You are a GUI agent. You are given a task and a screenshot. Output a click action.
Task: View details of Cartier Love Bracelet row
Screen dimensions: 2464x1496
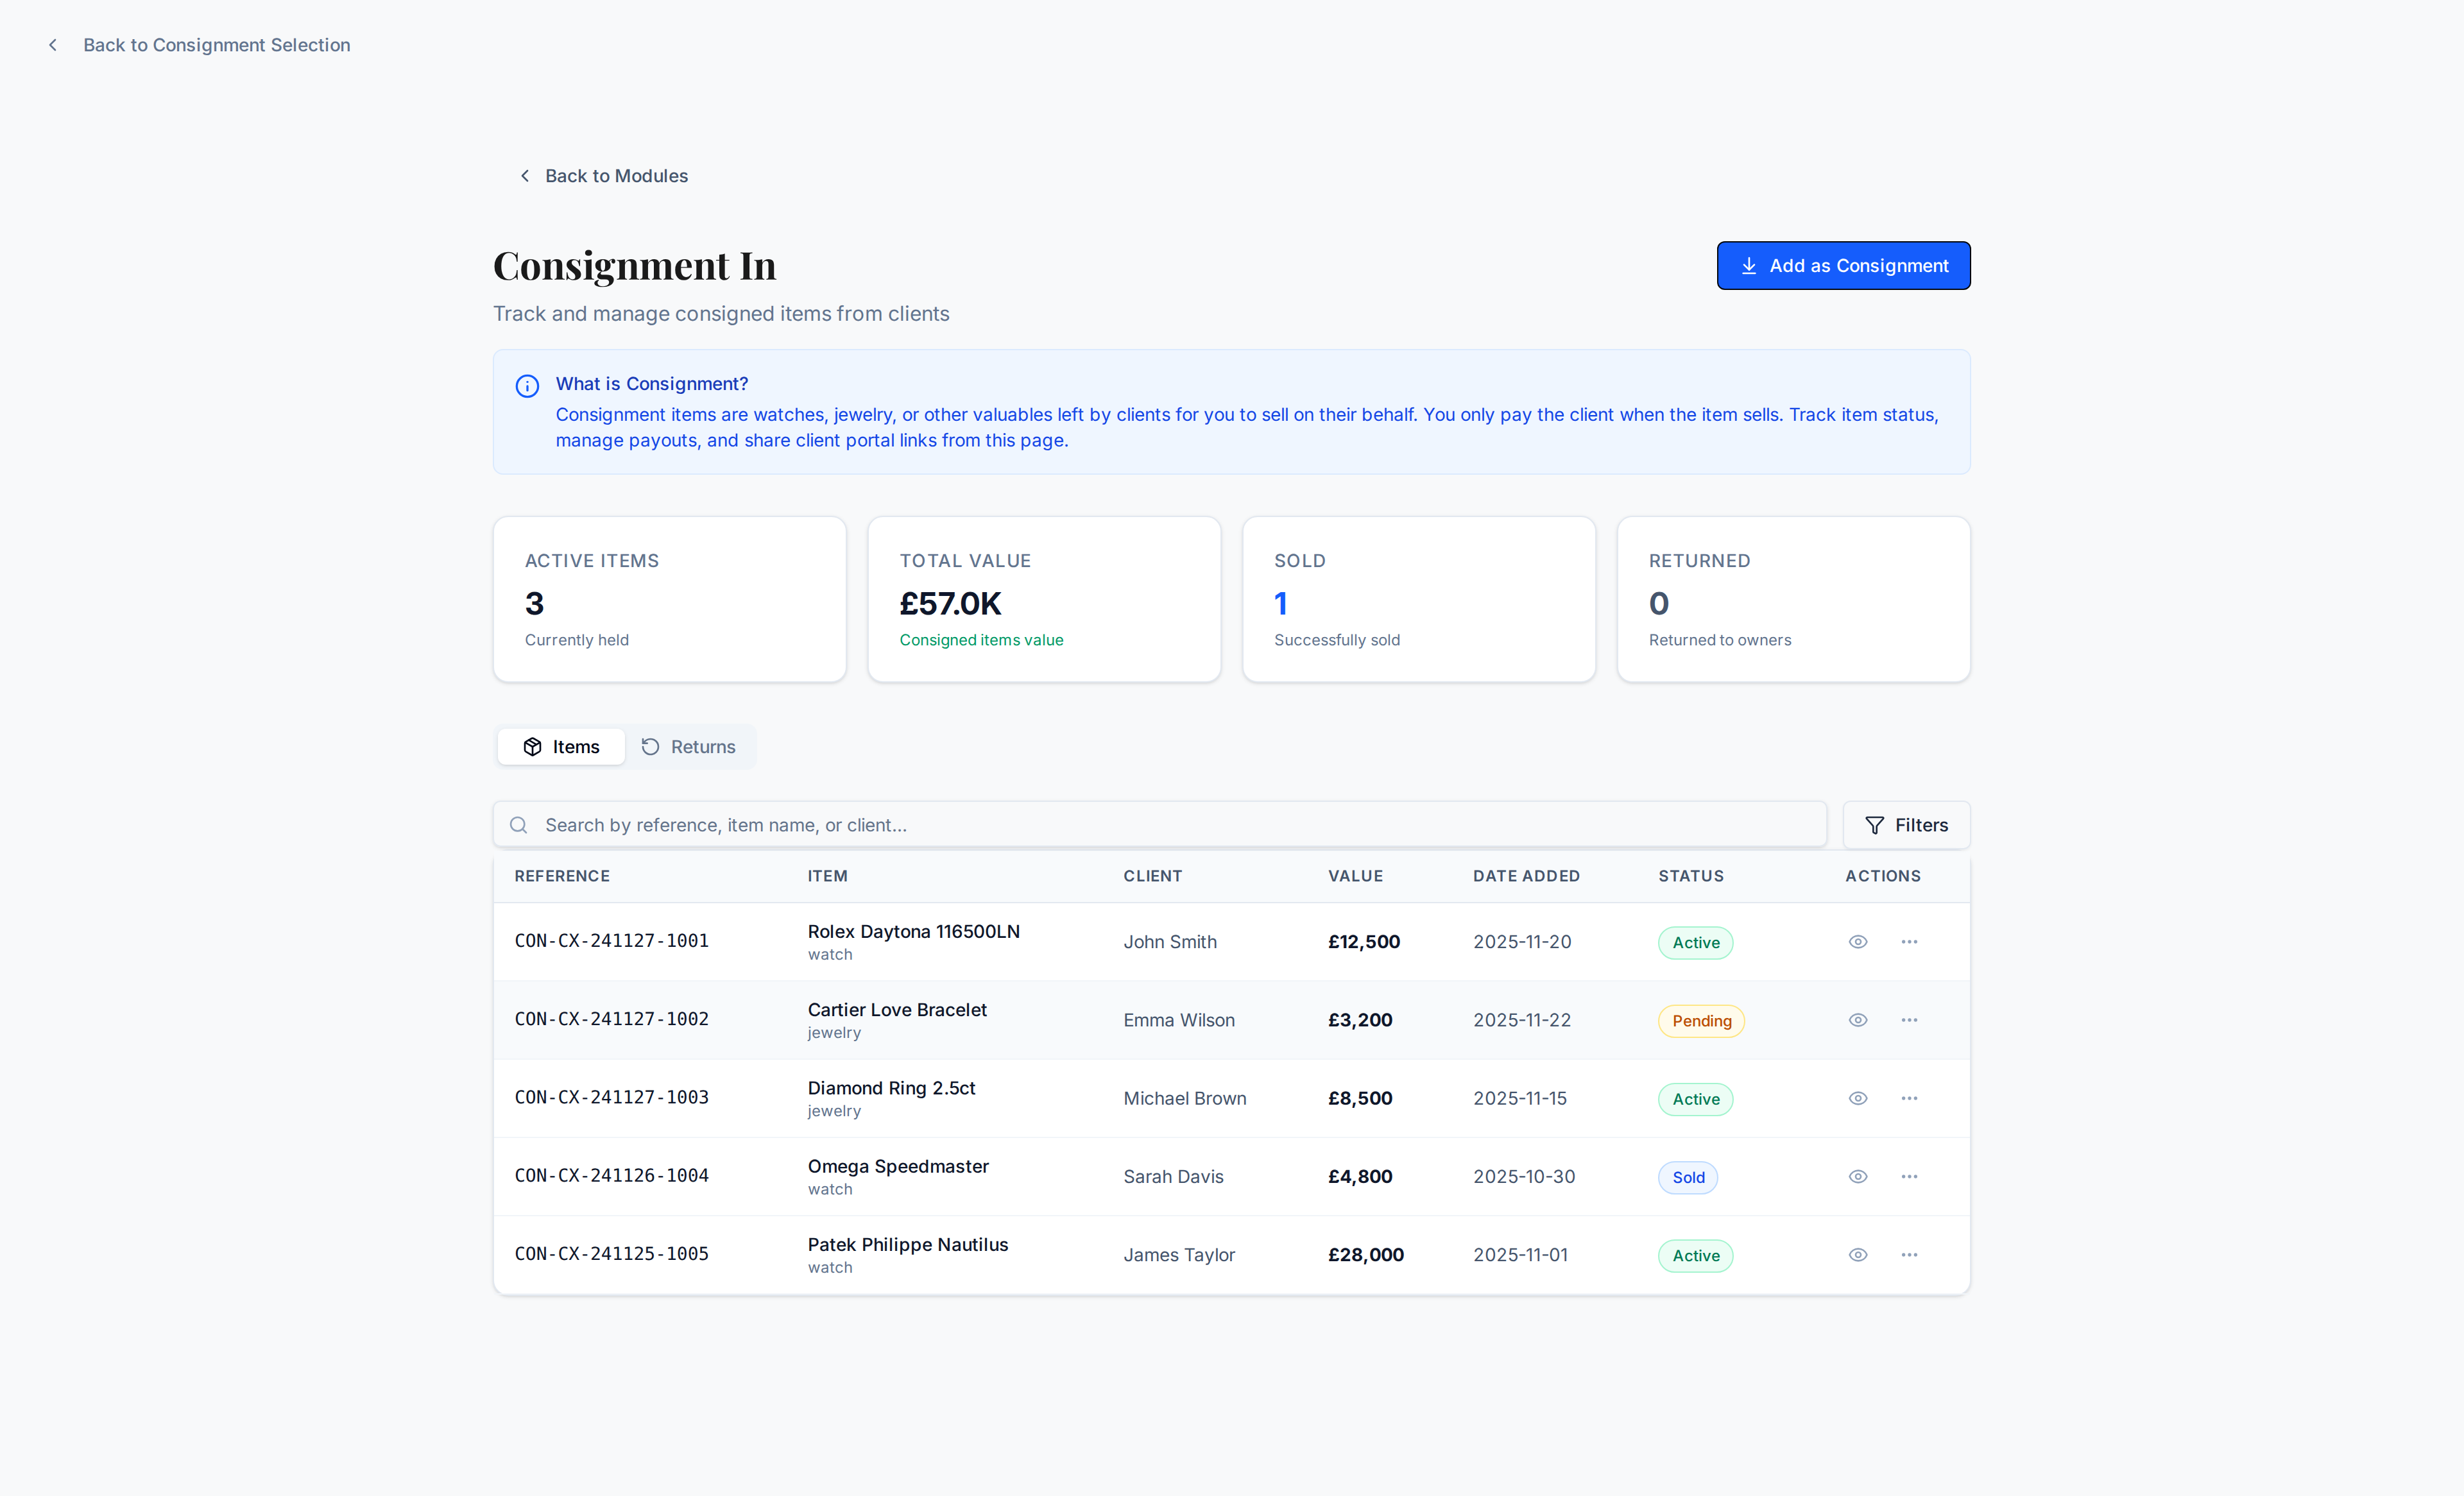coord(1857,1020)
